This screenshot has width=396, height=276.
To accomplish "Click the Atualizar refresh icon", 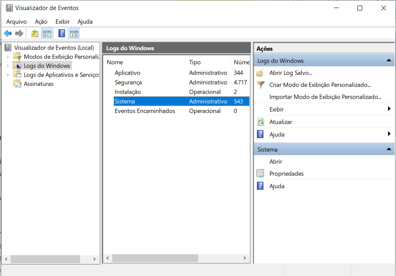I will (261, 122).
